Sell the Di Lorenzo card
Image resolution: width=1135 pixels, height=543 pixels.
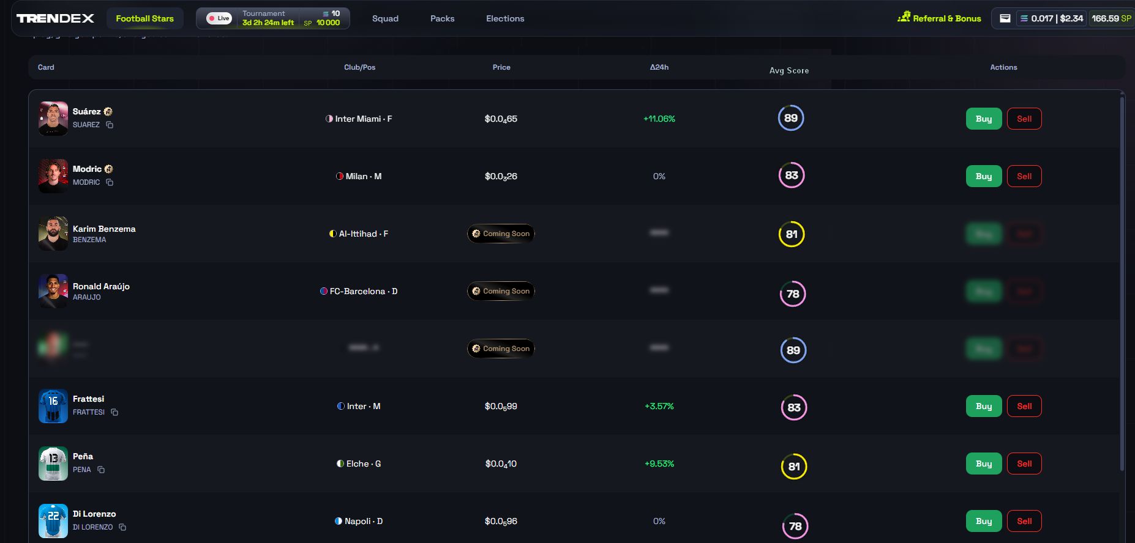tap(1024, 521)
